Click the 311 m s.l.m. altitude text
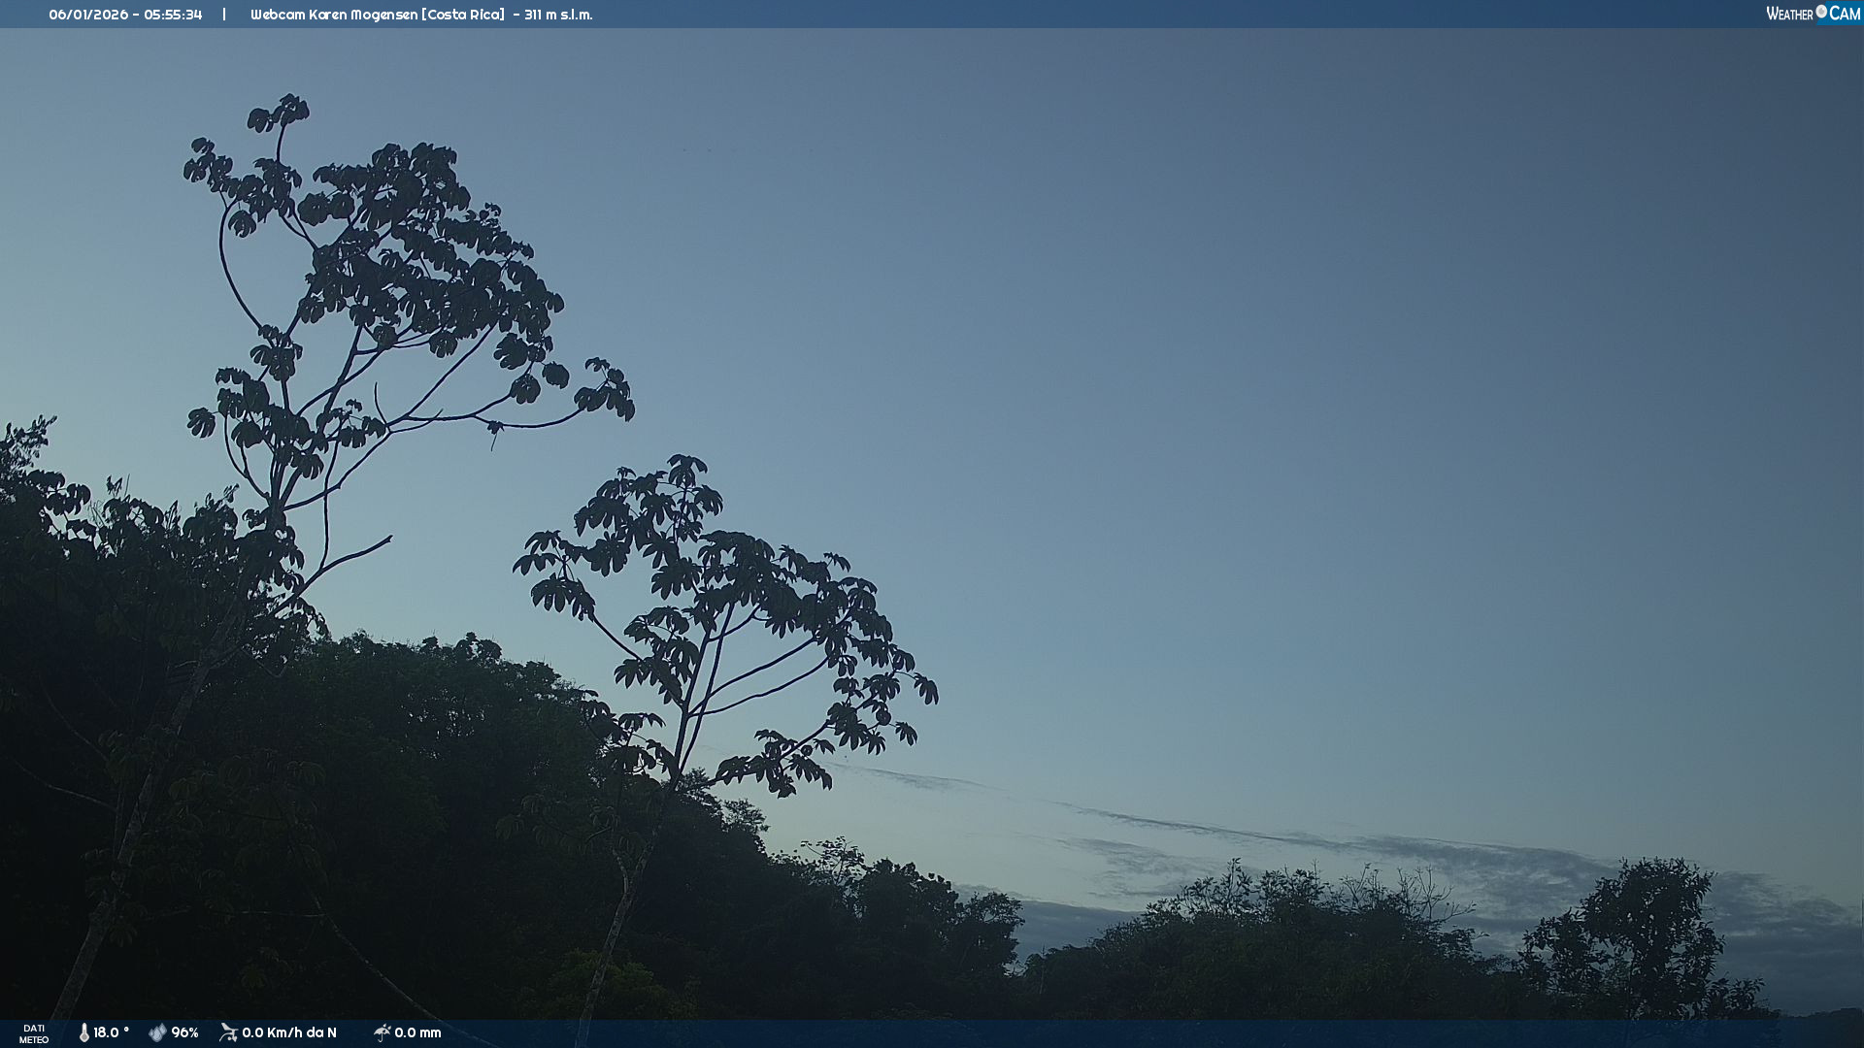Image resolution: width=1864 pixels, height=1048 pixels. point(558,15)
